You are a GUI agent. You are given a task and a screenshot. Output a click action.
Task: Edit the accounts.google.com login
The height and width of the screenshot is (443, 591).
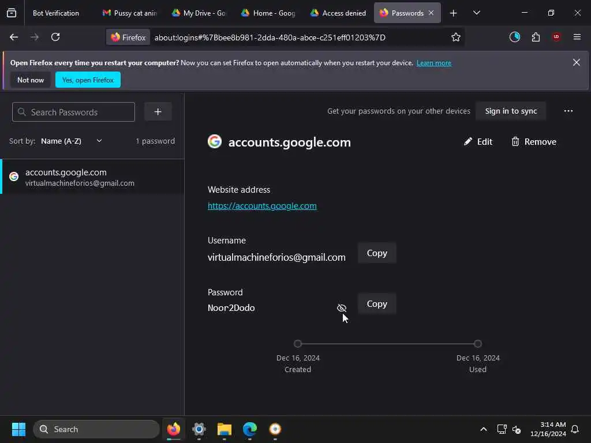pyautogui.click(x=478, y=142)
